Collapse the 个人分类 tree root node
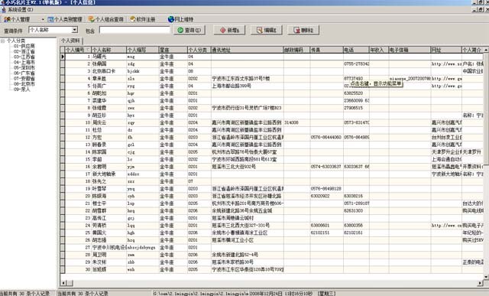 pos(3,41)
